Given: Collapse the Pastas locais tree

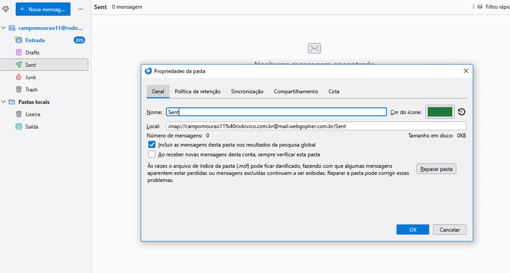Looking at the screenshot, I should point(4,102).
